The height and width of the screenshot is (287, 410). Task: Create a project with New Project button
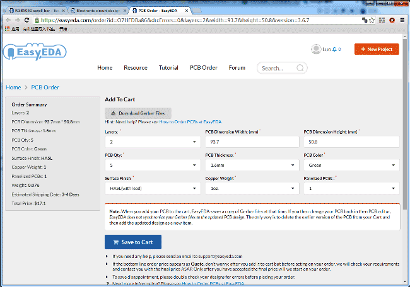(x=376, y=49)
